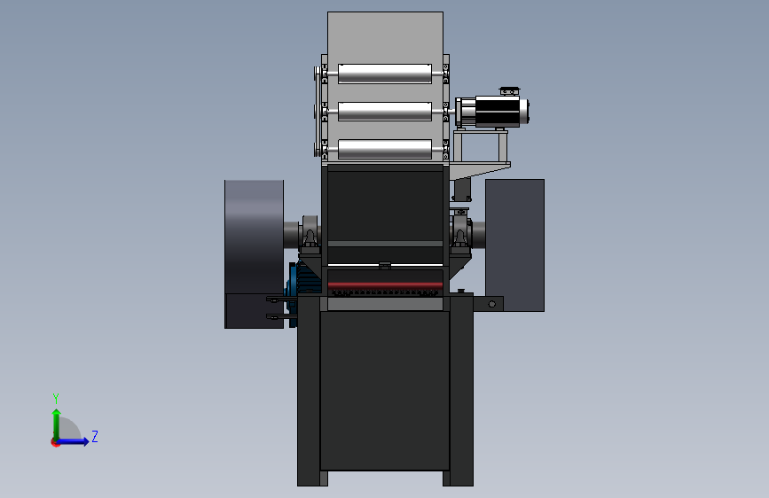Select the light gray hopper top panel
The width and height of the screenshot is (769, 498).
[x=385, y=37]
